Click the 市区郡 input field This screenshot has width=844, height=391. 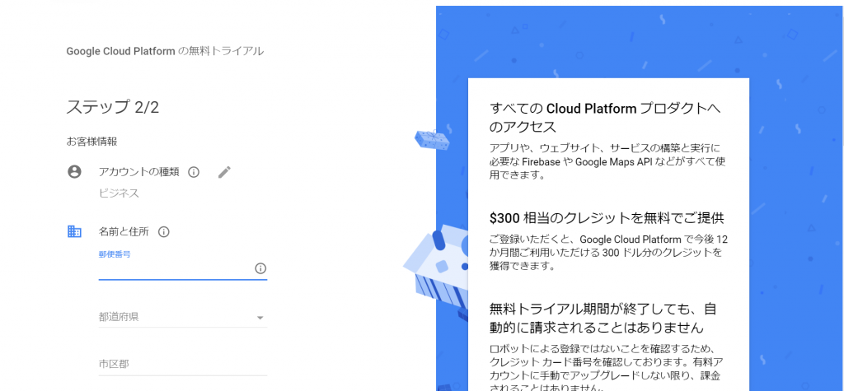(182, 365)
